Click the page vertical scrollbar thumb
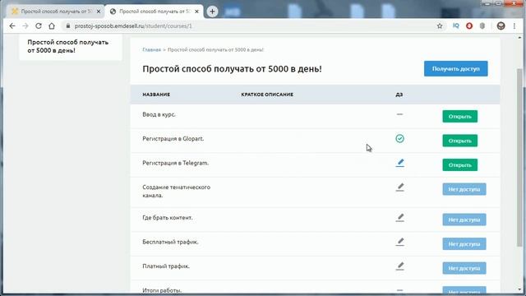 click(519, 158)
